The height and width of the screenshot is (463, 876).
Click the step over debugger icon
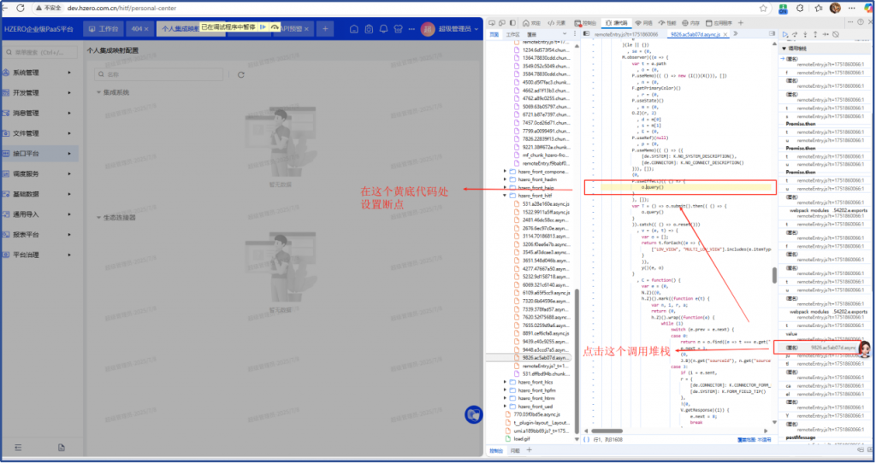(x=796, y=35)
